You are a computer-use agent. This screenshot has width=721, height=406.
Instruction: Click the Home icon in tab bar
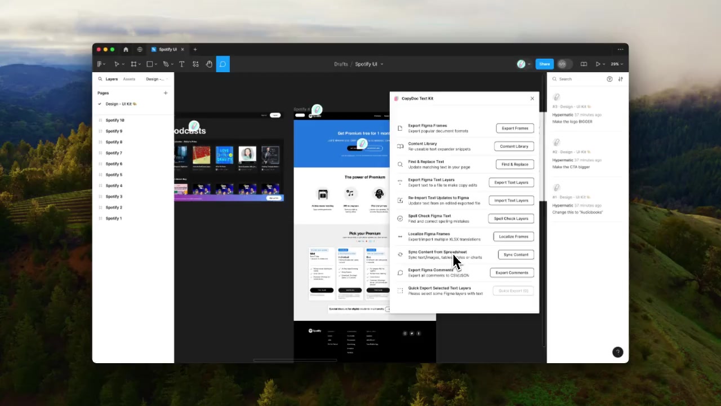[126, 50]
